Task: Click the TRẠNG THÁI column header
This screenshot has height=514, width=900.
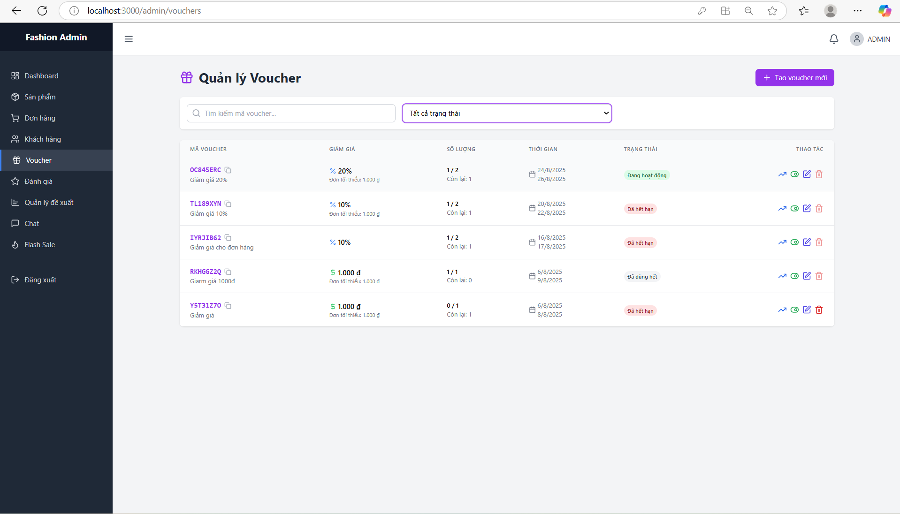Action: point(641,149)
